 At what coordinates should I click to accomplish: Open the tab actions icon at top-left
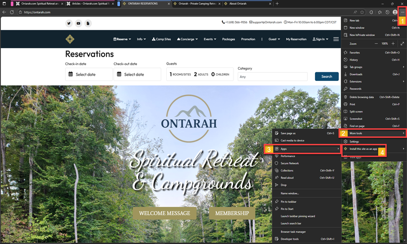[x=4, y=4]
